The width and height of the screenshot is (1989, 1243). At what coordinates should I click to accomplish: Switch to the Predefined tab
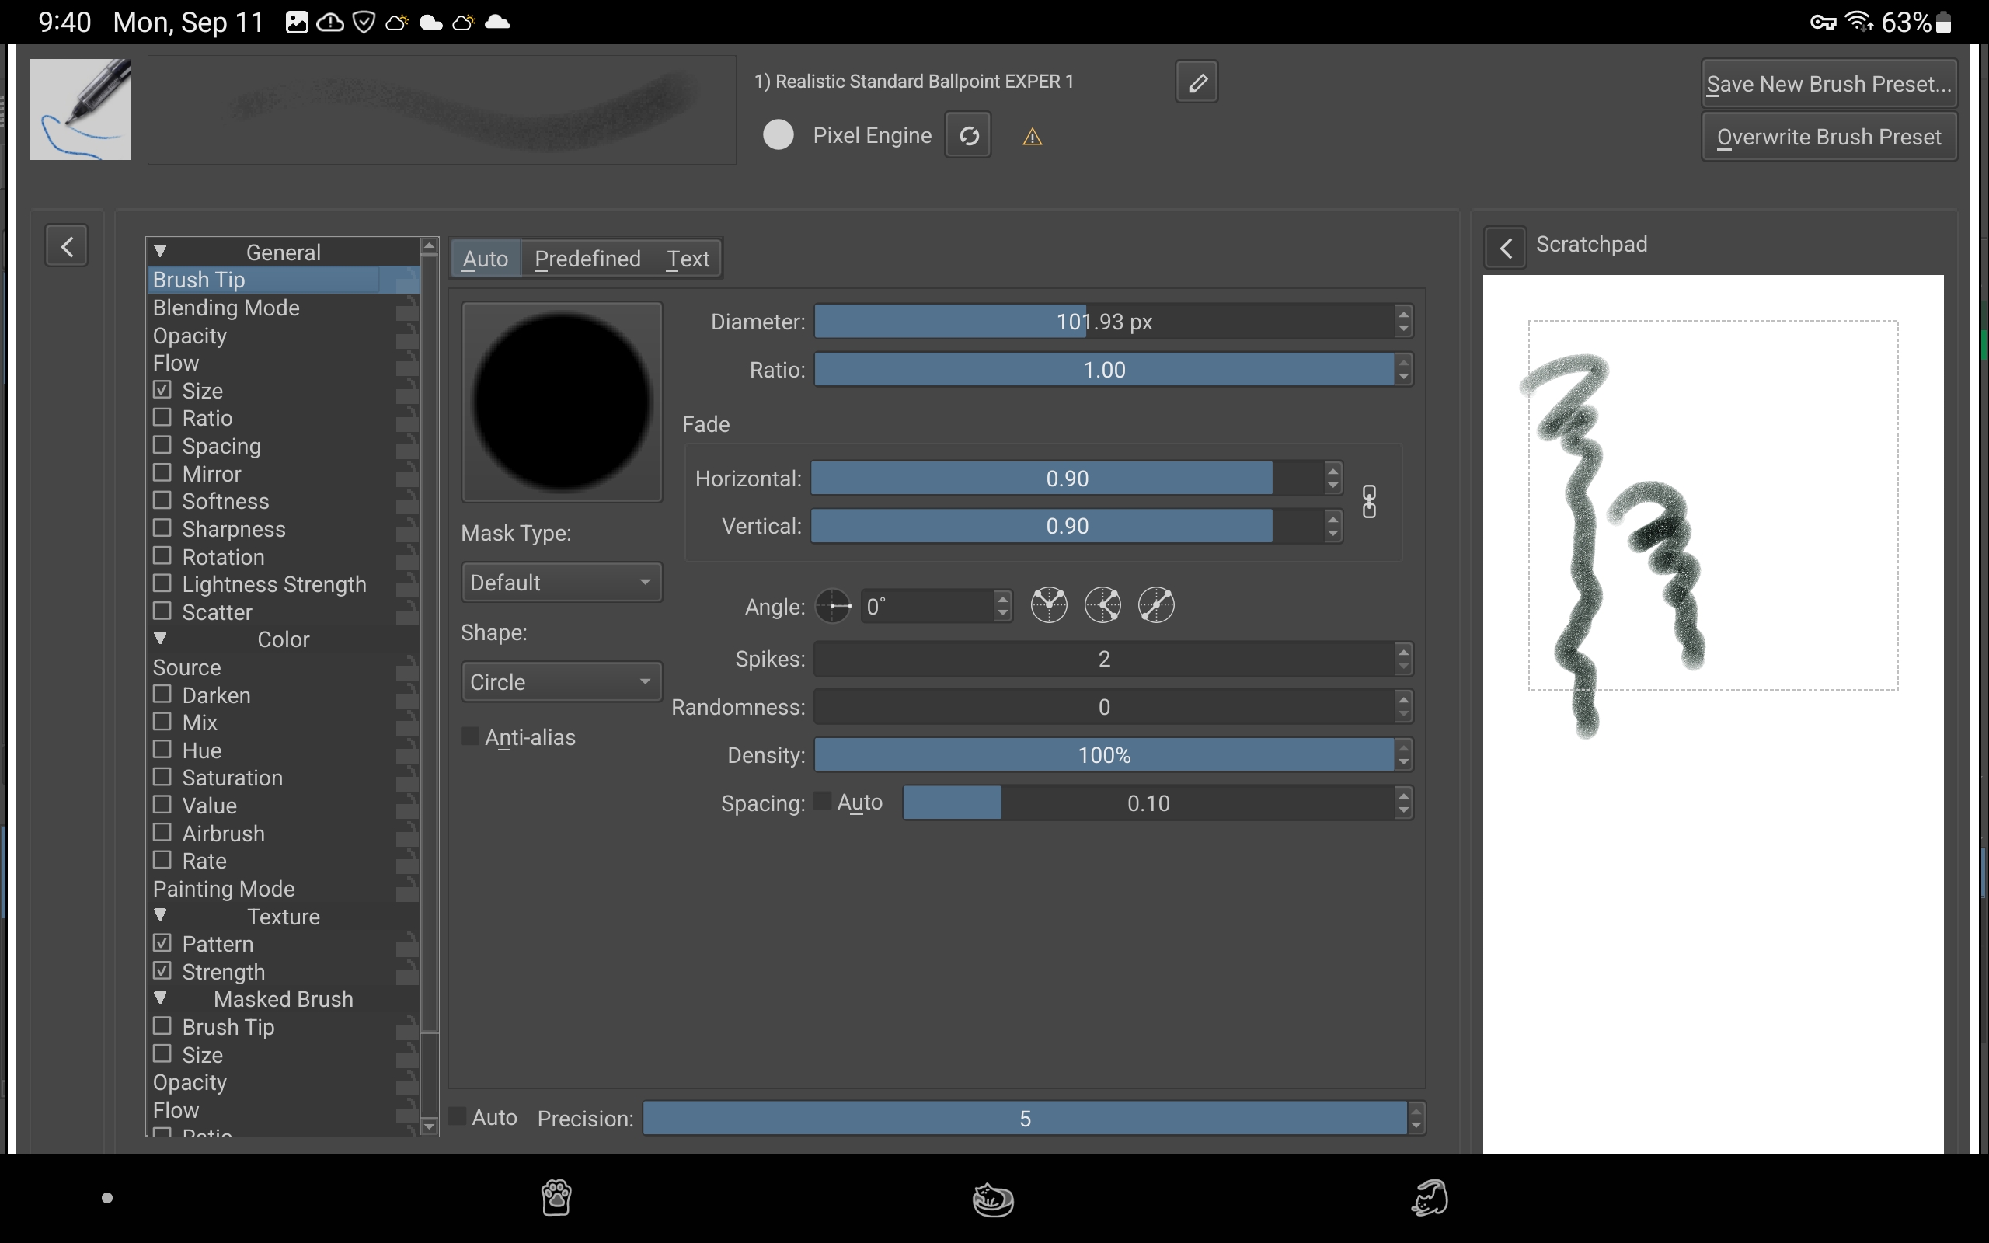click(587, 259)
